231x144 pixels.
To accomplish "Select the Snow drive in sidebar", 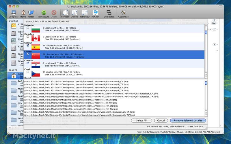I will 16,56.
